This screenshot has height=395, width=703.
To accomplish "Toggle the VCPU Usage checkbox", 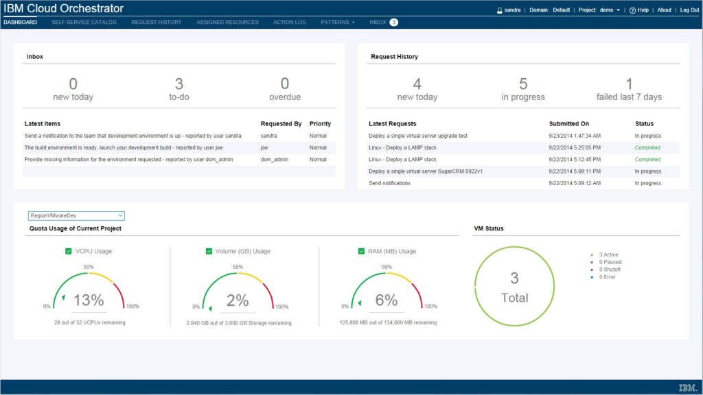I will point(68,251).
